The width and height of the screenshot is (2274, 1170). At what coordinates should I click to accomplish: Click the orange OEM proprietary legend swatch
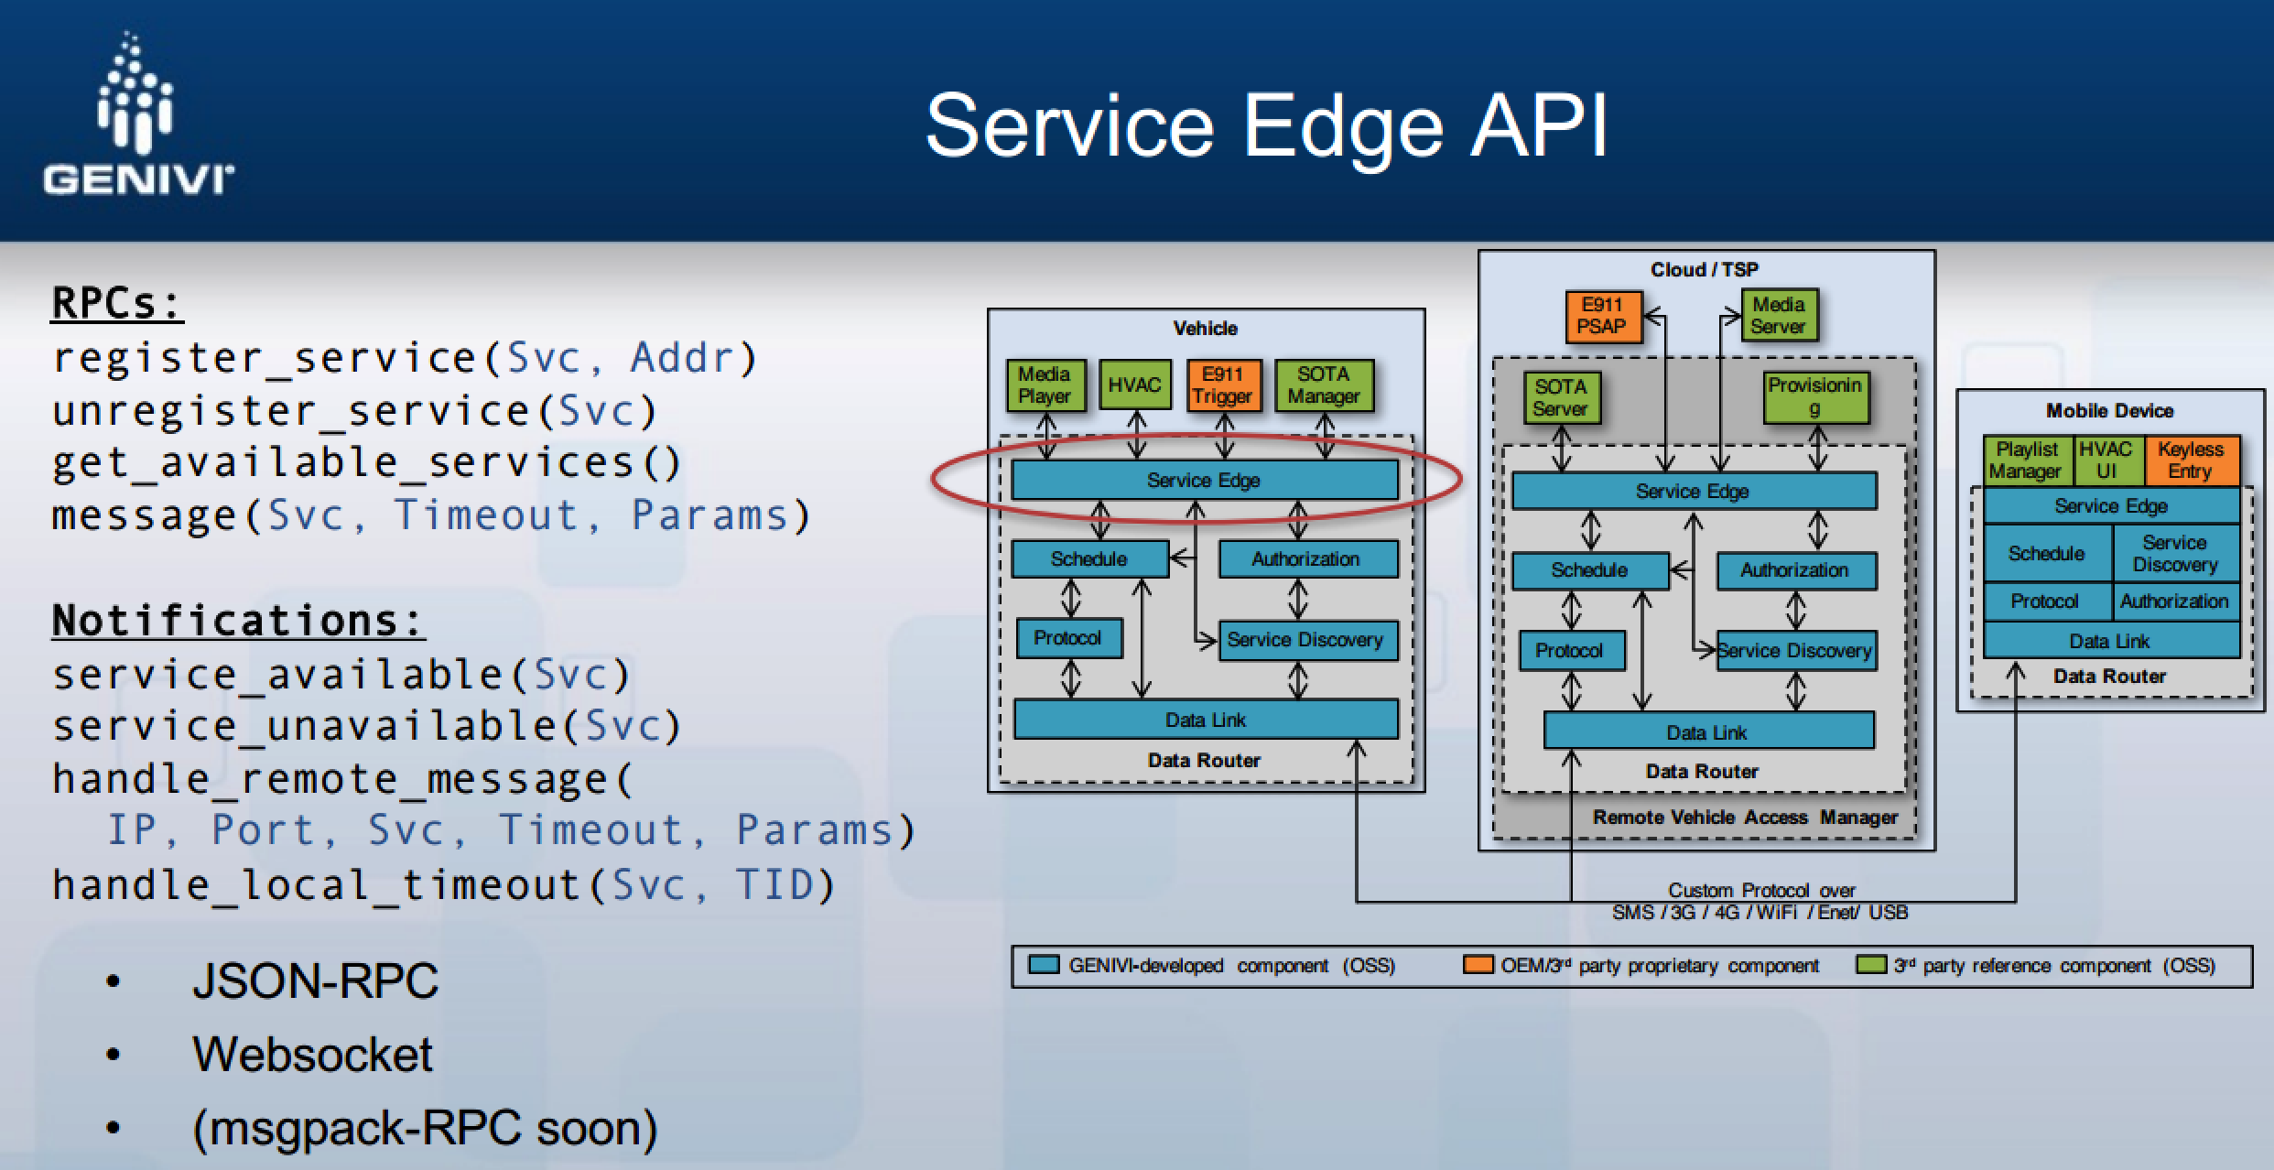pos(1478,965)
